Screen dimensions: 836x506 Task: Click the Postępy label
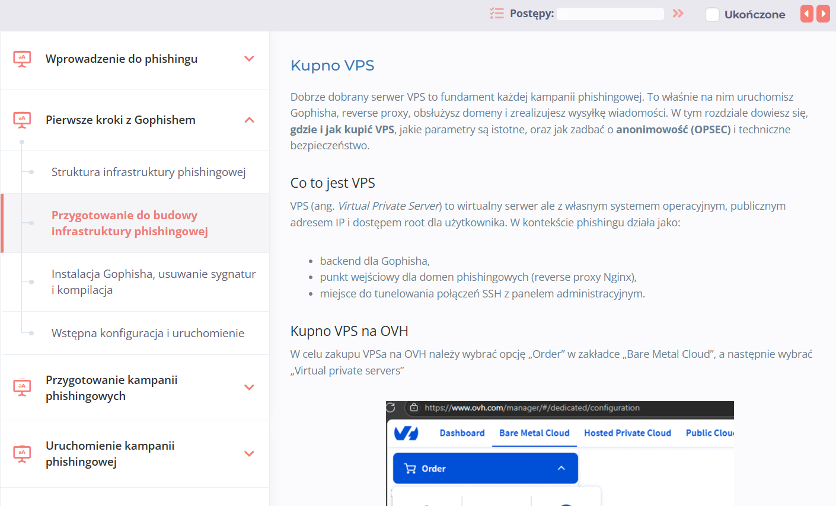(532, 14)
